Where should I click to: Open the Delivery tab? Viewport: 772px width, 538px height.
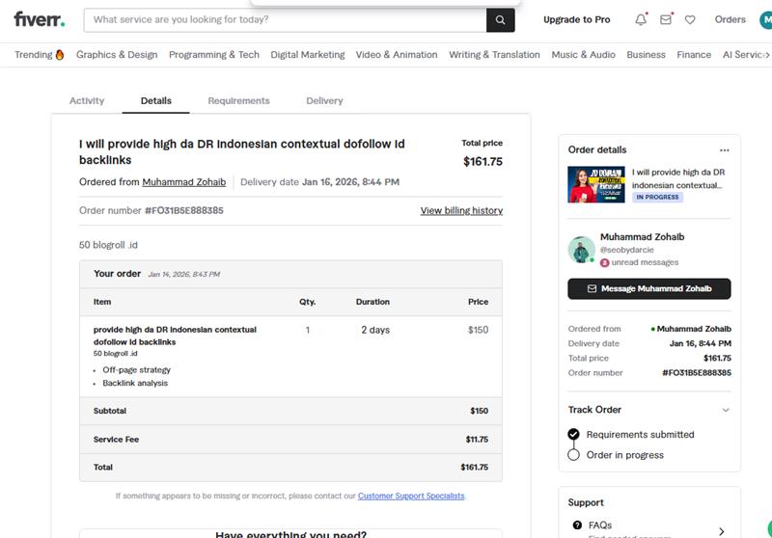pyautogui.click(x=324, y=101)
